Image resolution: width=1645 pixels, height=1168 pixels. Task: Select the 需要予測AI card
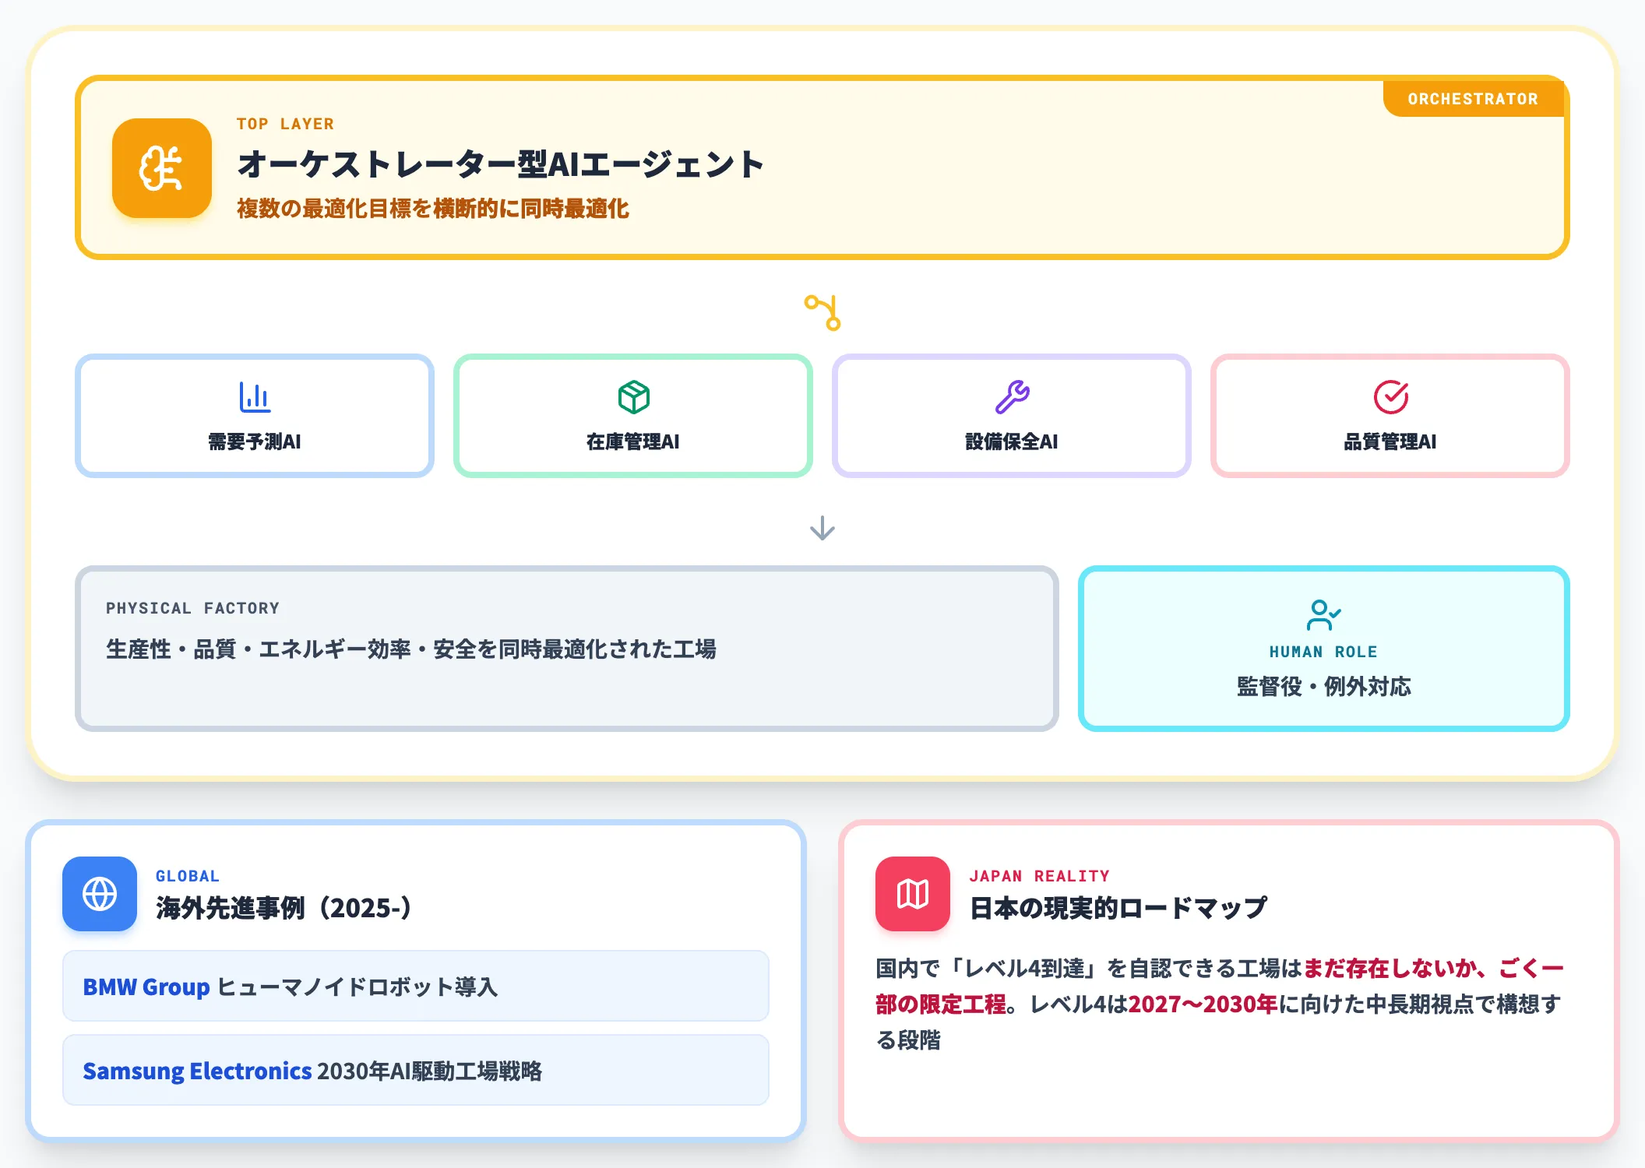pos(255,416)
